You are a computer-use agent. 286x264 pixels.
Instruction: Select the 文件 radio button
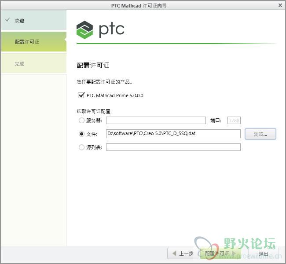tap(81, 134)
